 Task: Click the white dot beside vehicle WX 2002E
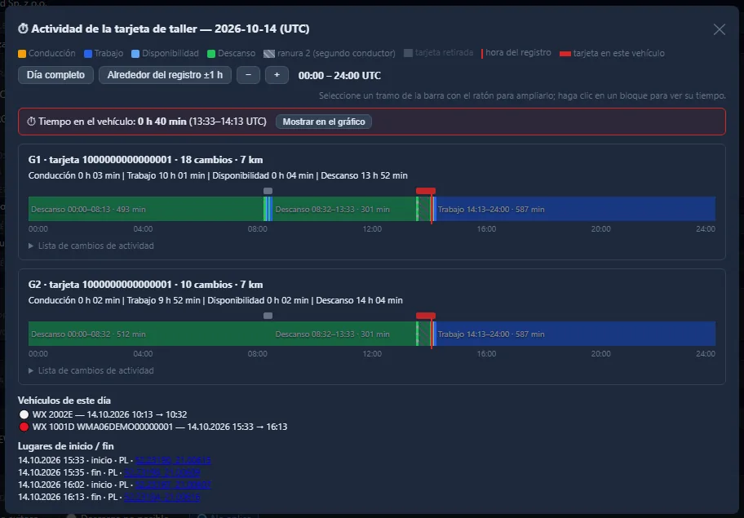[24, 414]
